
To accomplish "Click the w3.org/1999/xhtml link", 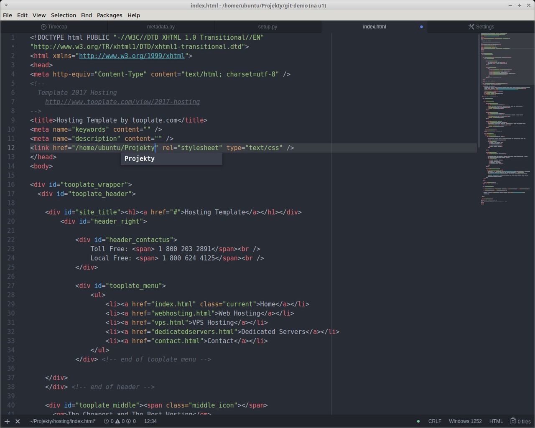I will click(132, 56).
